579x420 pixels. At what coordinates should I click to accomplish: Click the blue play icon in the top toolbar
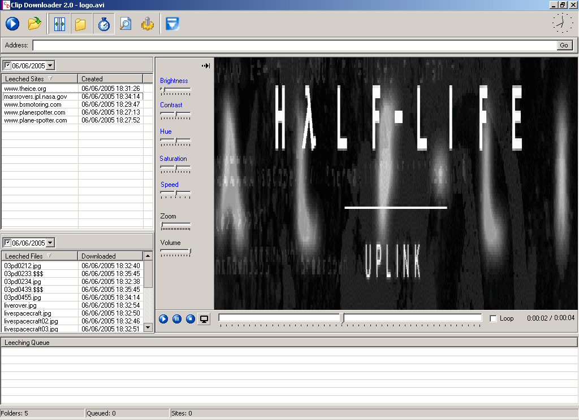(12, 24)
